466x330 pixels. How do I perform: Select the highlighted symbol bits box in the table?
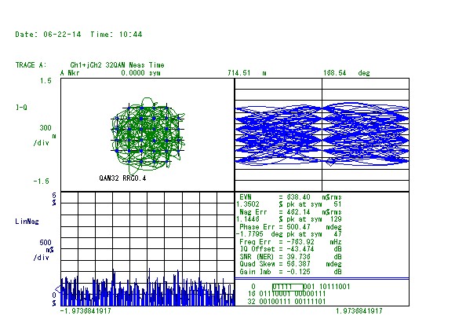(288, 287)
